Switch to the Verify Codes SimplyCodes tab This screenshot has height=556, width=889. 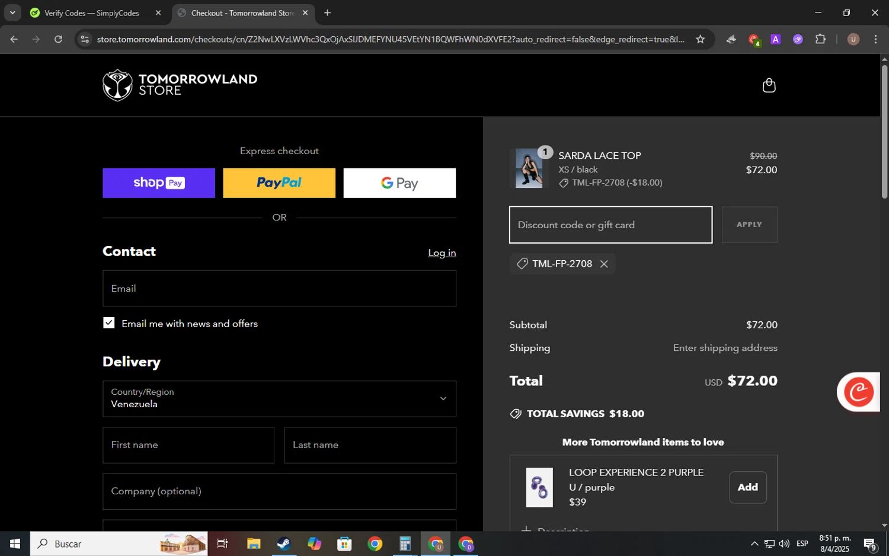[x=92, y=13]
